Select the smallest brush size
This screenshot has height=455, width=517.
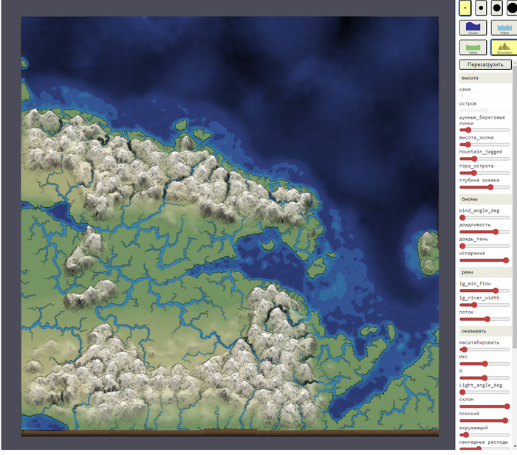pos(465,8)
